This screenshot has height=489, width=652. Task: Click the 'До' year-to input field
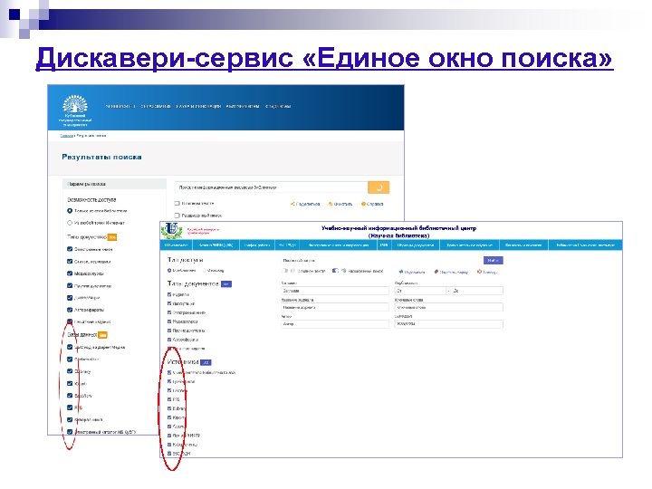coord(477,291)
